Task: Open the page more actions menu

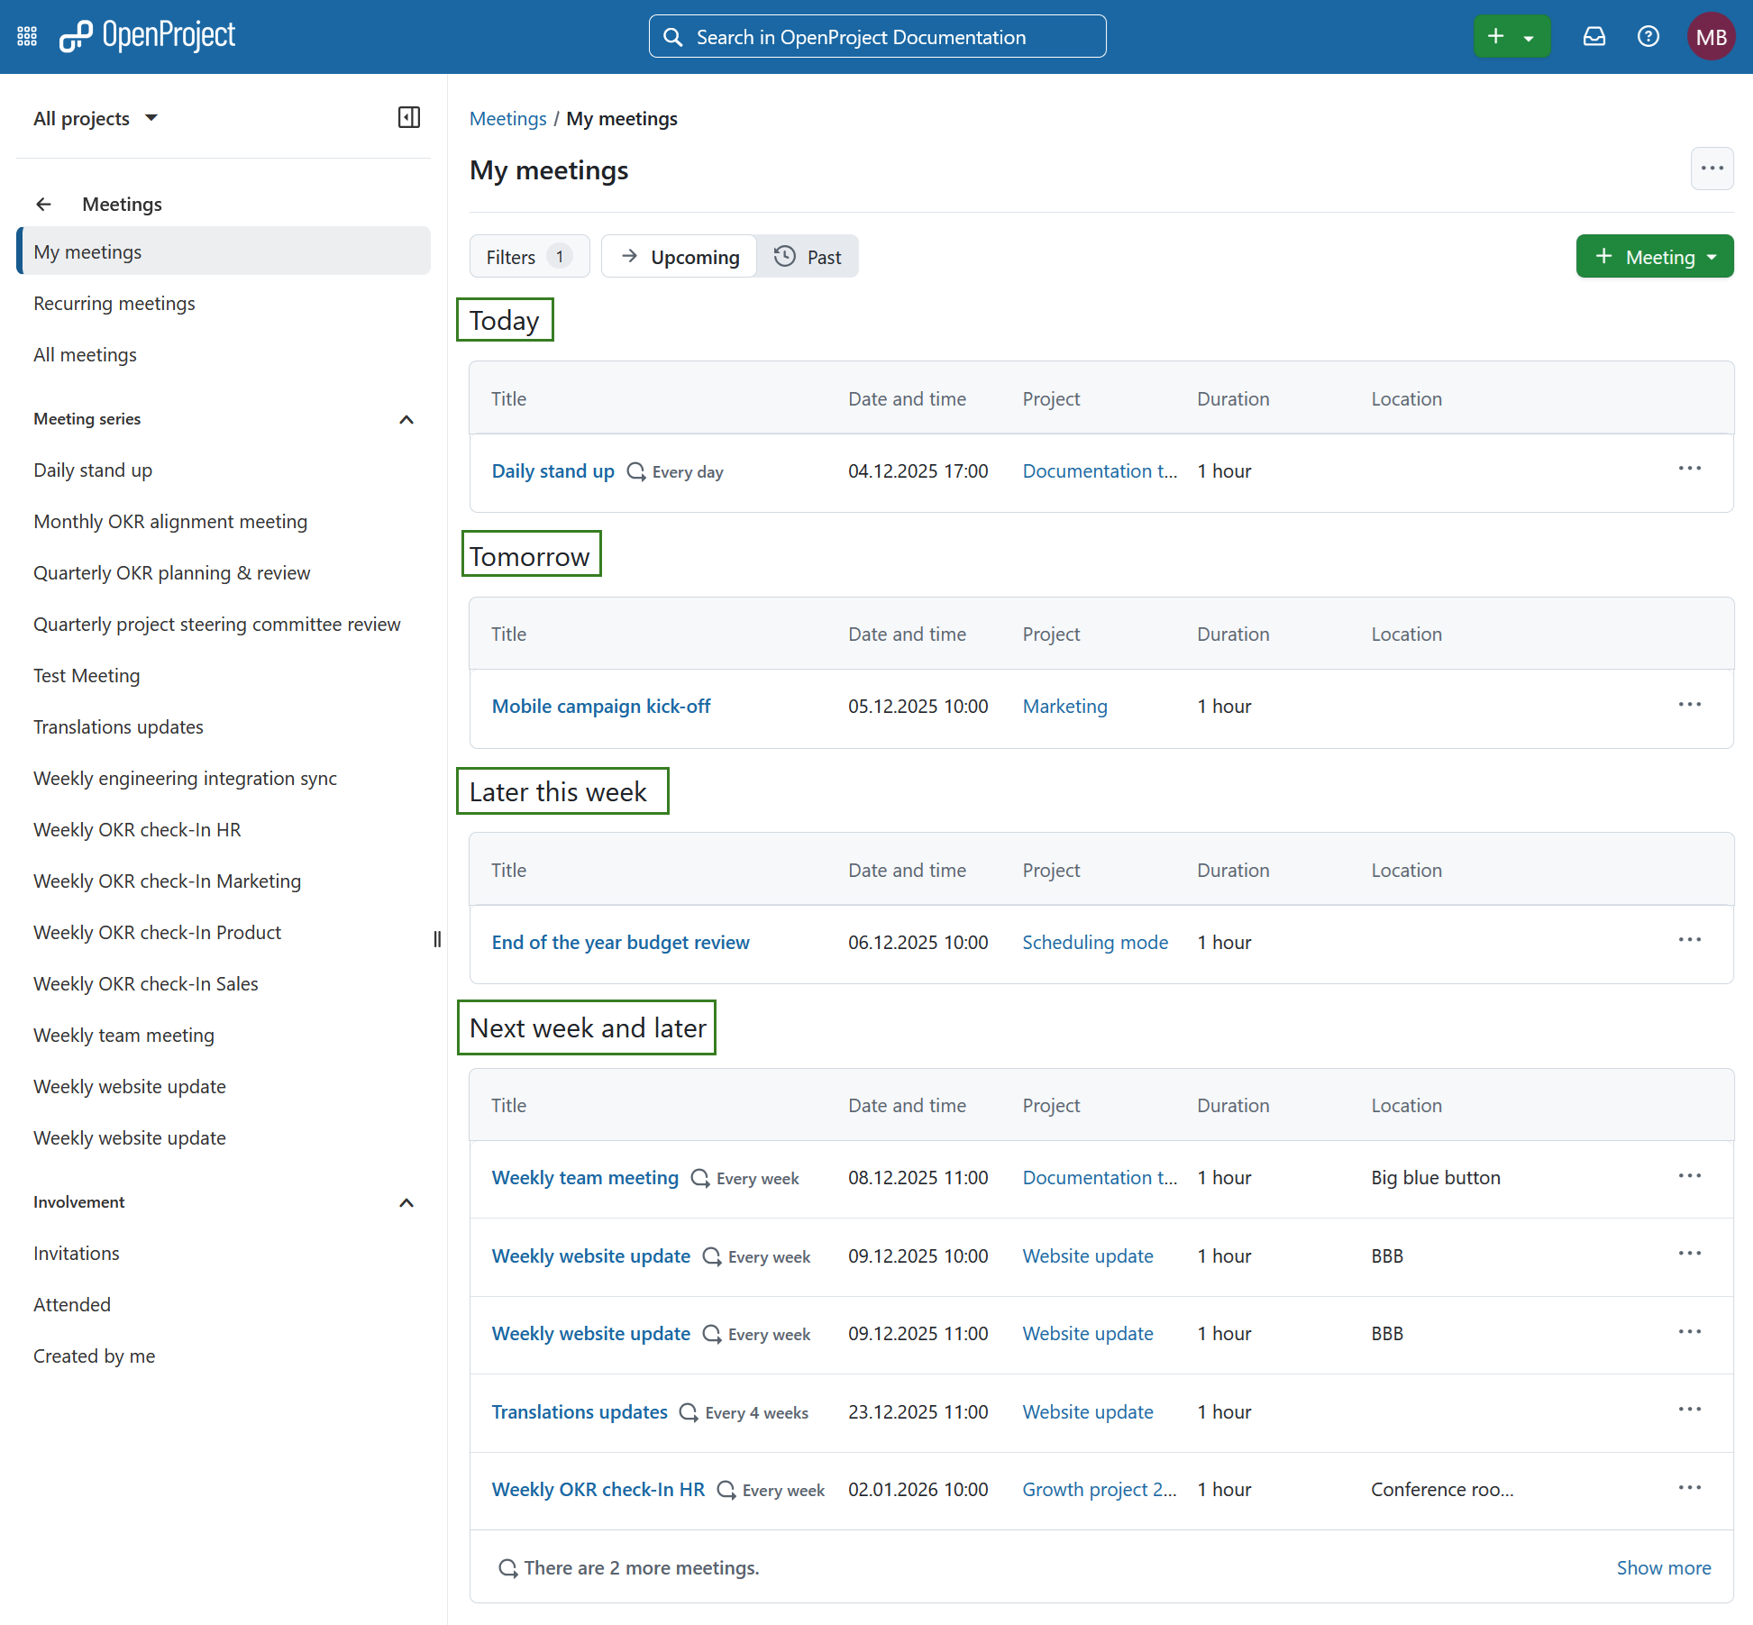Action: [1712, 169]
